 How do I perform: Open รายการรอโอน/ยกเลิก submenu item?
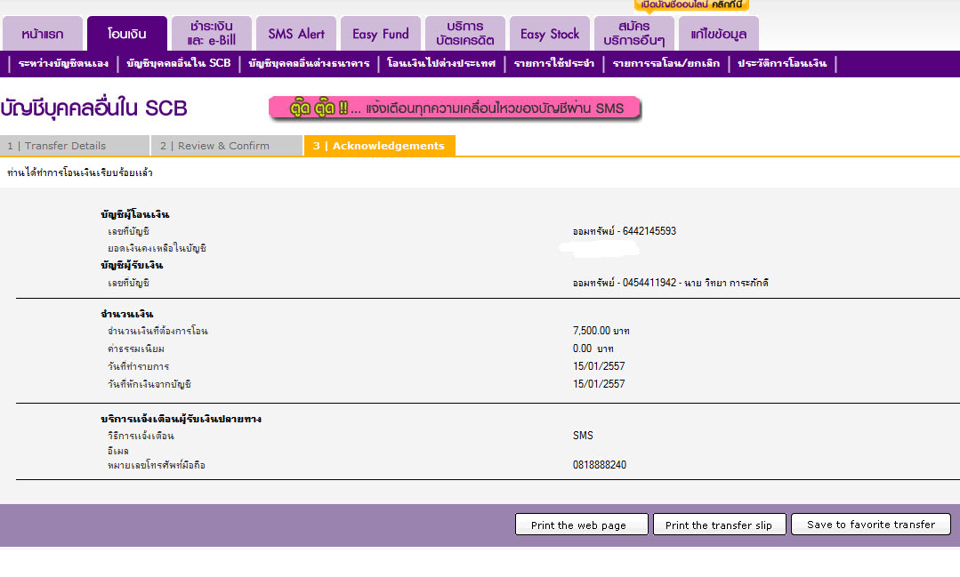(x=666, y=63)
